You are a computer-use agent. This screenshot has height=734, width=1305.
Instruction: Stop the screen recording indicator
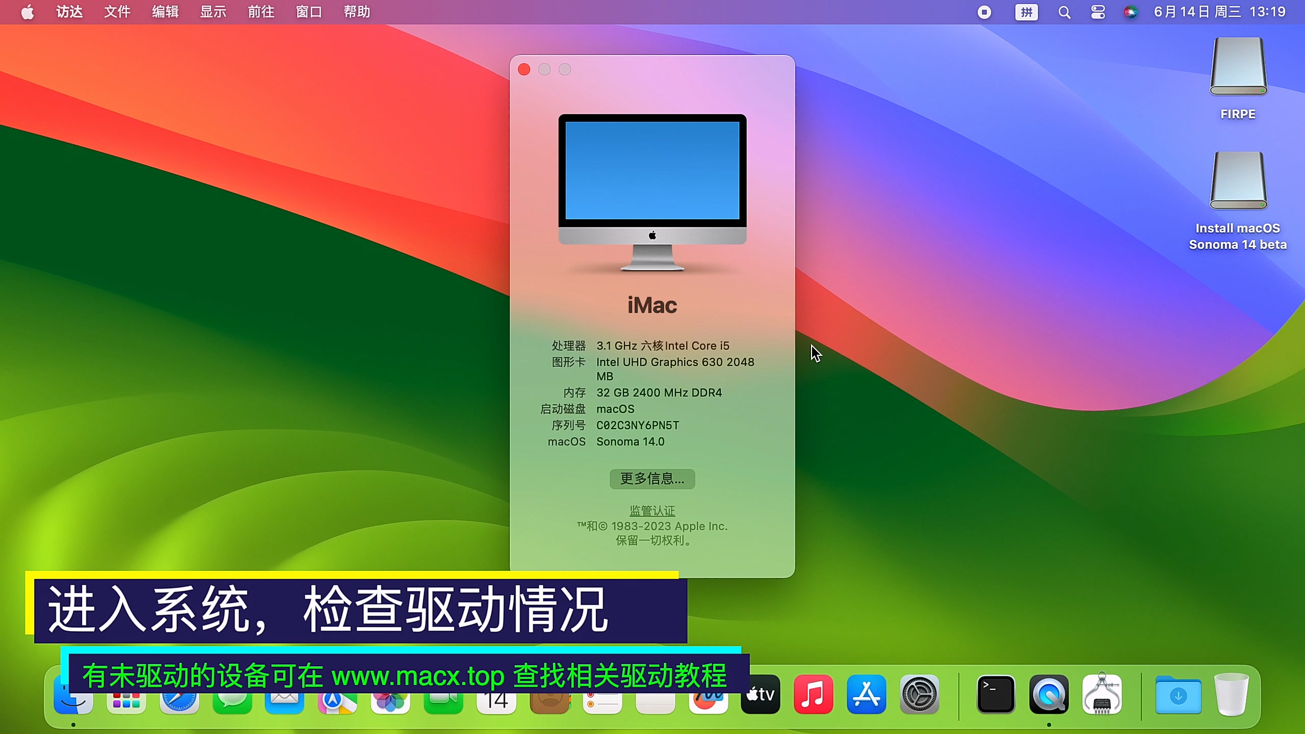point(984,12)
